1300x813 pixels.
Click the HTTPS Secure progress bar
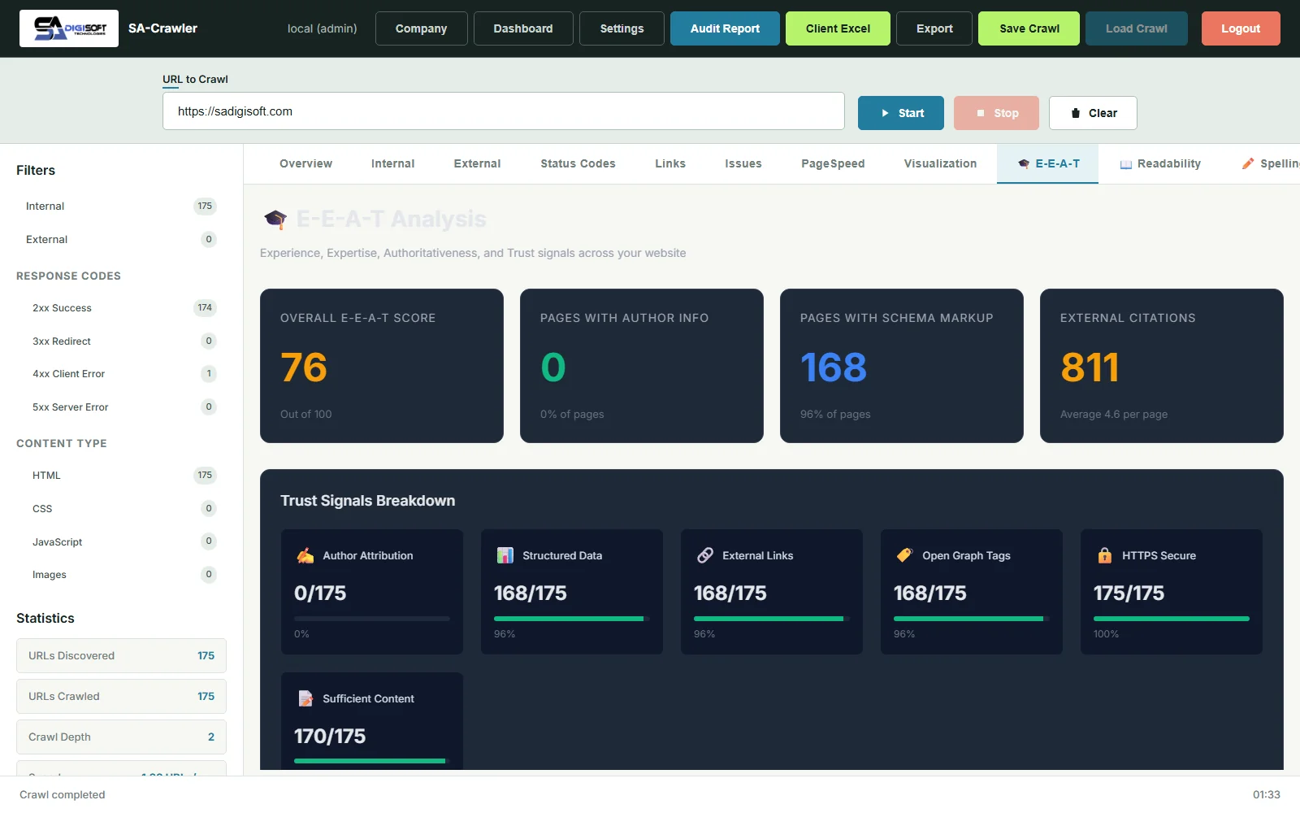click(x=1172, y=619)
